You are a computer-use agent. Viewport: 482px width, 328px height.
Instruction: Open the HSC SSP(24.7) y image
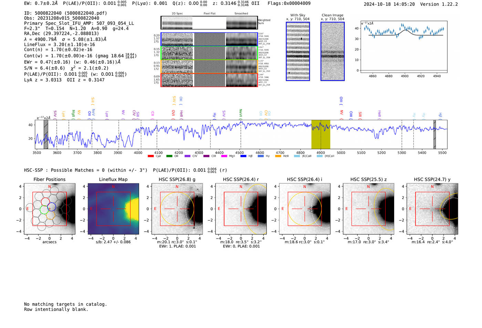[432, 209]
